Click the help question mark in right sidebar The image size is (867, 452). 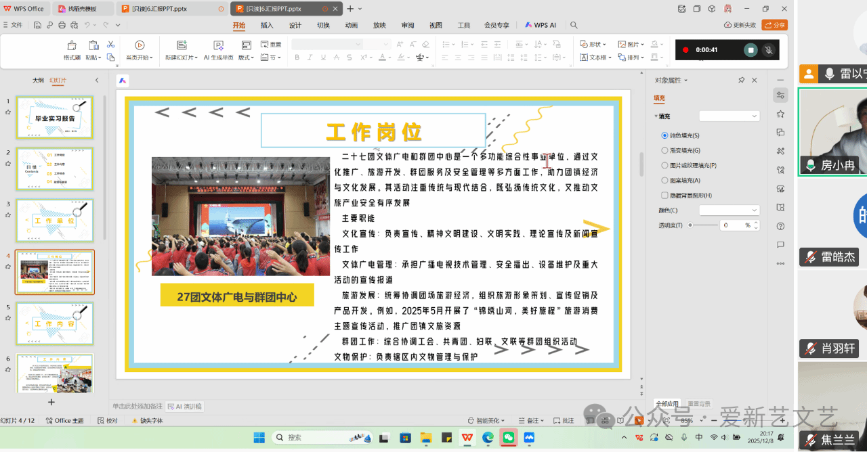[x=781, y=226]
